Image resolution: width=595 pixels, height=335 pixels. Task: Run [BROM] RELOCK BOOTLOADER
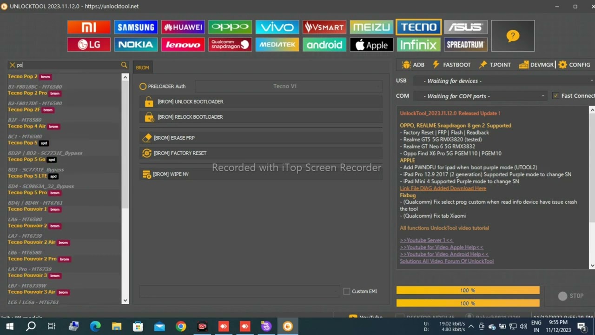(x=261, y=117)
